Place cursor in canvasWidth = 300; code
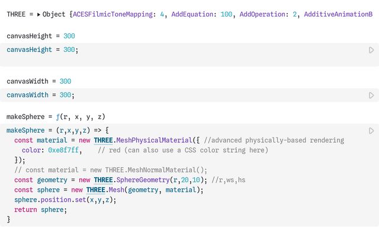The image size is (379, 236). (x=40, y=95)
